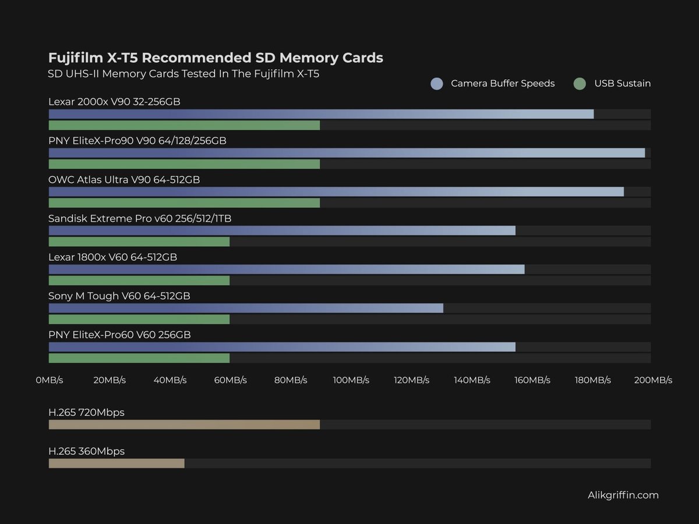The height and width of the screenshot is (524, 699).
Task: Click the 200MB/s end of the axis scale
Action: (653, 380)
